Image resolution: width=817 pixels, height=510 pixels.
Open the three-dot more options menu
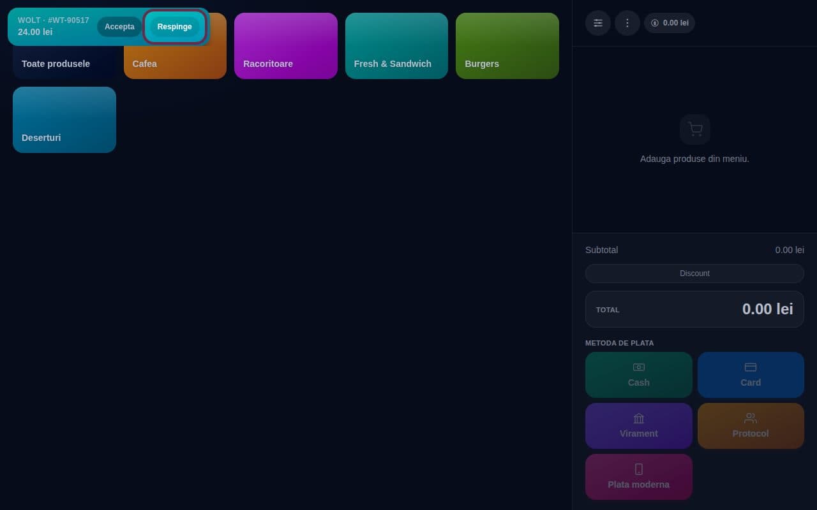point(627,23)
